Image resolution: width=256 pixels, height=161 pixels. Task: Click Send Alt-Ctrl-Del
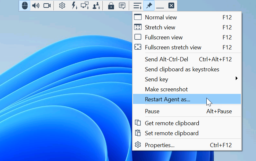point(166,59)
